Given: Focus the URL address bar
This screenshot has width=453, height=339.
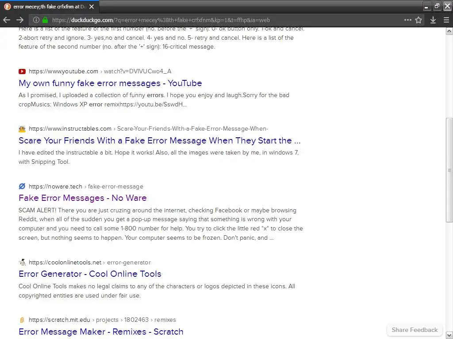Looking at the screenshot, I should click(x=226, y=20).
